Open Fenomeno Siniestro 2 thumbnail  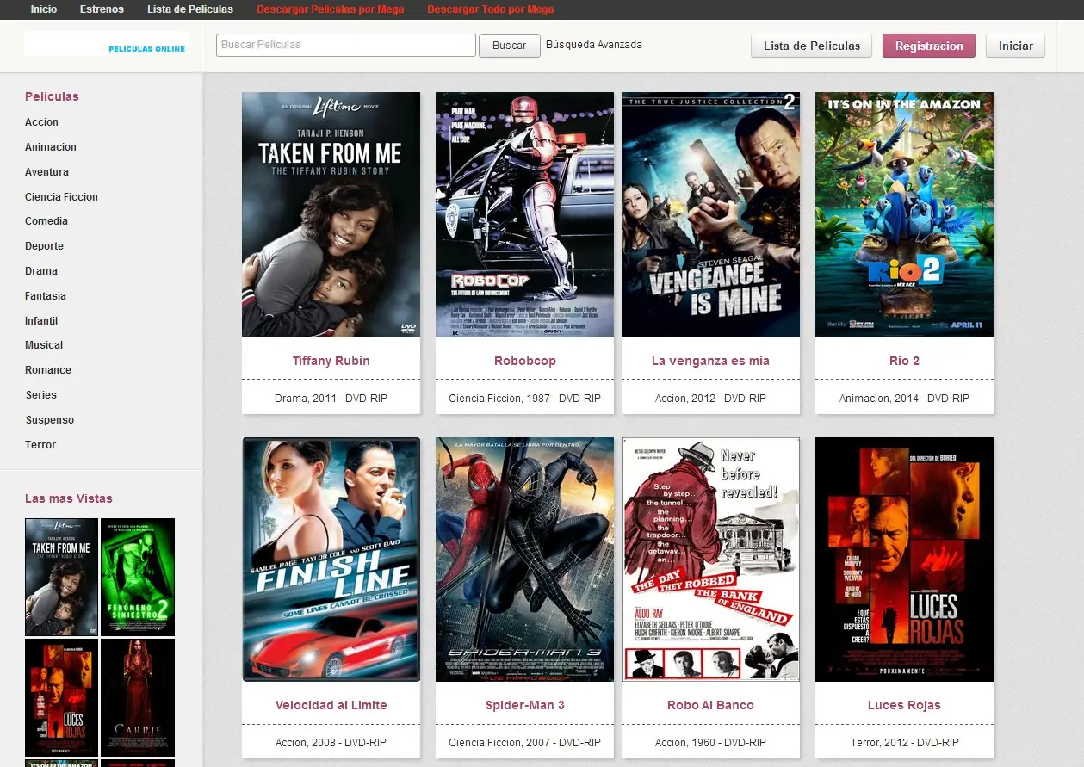[x=138, y=577]
